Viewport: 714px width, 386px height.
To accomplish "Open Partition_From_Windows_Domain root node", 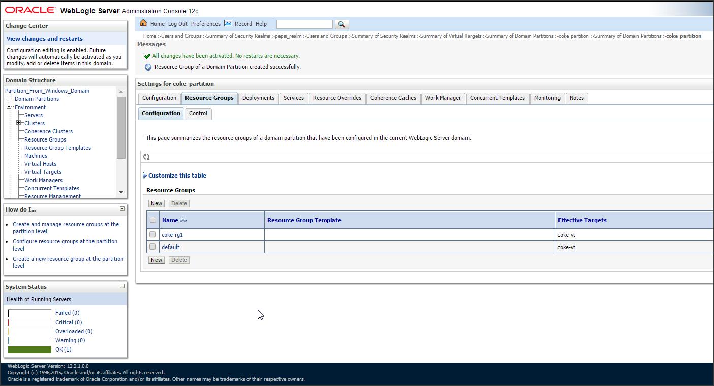I will pyautogui.click(x=47, y=91).
